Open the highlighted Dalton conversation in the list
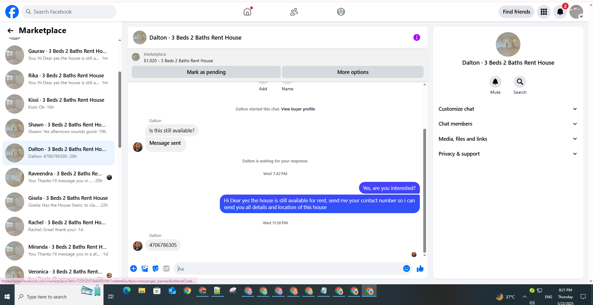Image resolution: width=593 pixels, height=305 pixels. click(x=59, y=153)
